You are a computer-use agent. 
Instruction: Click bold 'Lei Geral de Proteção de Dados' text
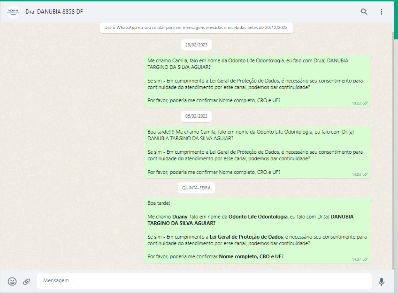coord(246,237)
